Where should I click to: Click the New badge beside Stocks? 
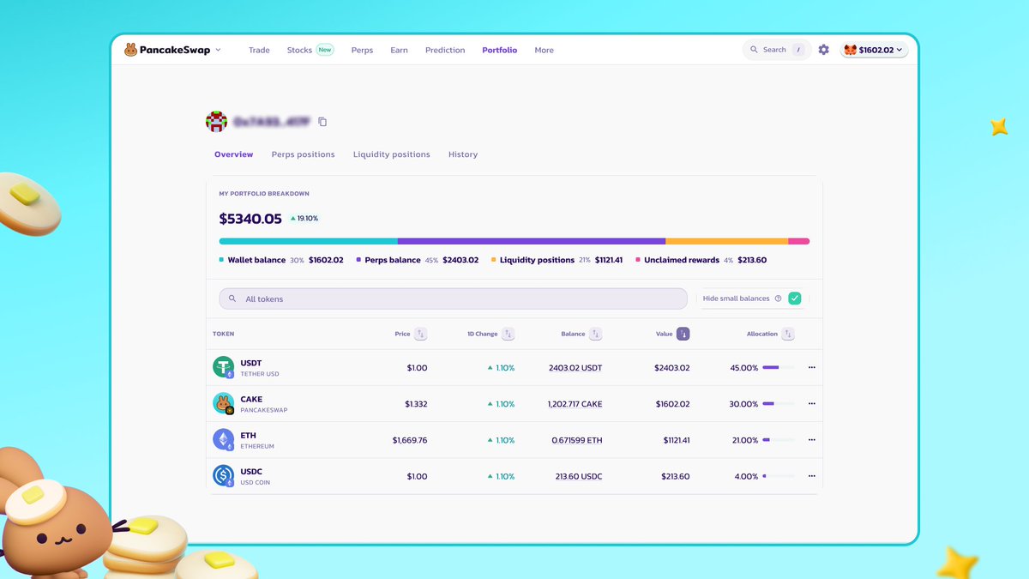[x=325, y=50]
